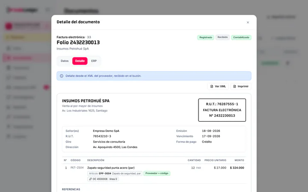Open the OC 4500008 línea 0 link
Viewport: 308px width, 192px height.
103,179
